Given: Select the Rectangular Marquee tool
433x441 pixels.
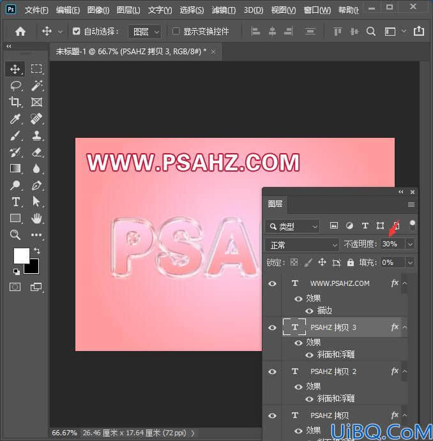Looking at the screenshot, I should click(x=36, y=69).
